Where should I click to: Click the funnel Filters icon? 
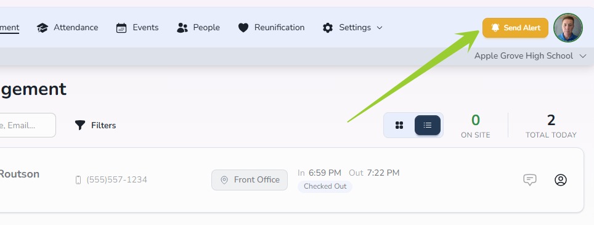point(80,125)
